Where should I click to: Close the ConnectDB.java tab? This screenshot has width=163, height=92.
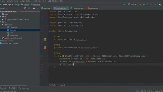point(85,8)
